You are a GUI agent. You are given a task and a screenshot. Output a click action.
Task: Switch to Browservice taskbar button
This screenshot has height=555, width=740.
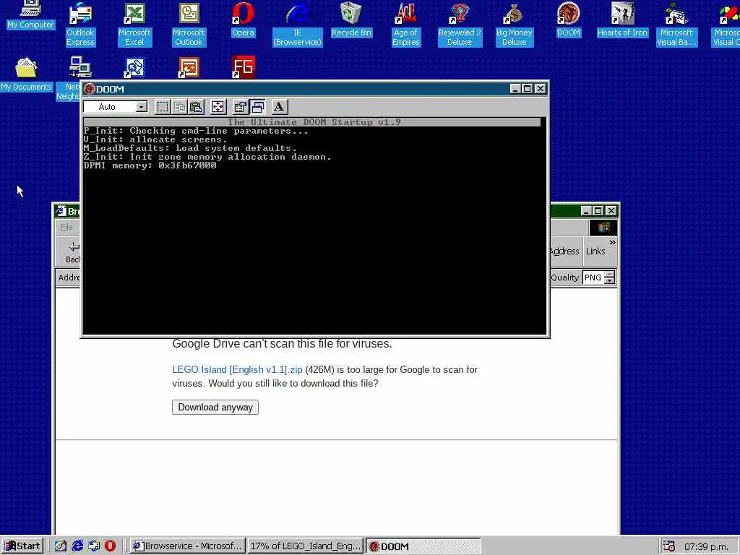coord(188,546)
